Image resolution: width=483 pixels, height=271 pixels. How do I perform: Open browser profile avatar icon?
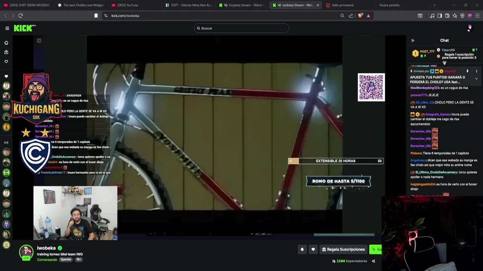(470, 15)
